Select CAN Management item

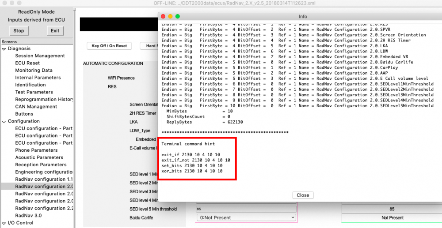(36, 107)
